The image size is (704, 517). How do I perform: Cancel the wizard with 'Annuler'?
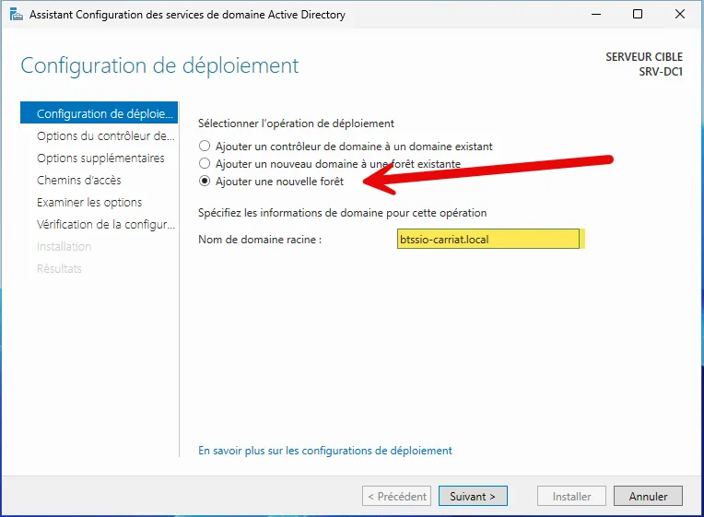[648, 496]
